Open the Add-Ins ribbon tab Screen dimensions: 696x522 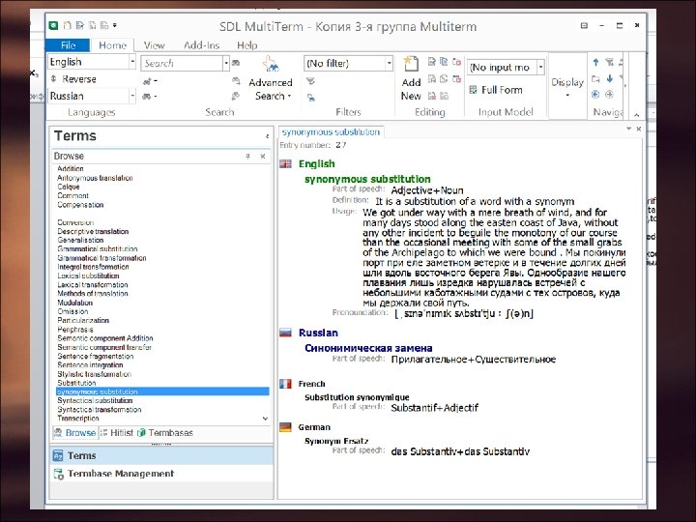pyautogui.click(x=201, y=45)
